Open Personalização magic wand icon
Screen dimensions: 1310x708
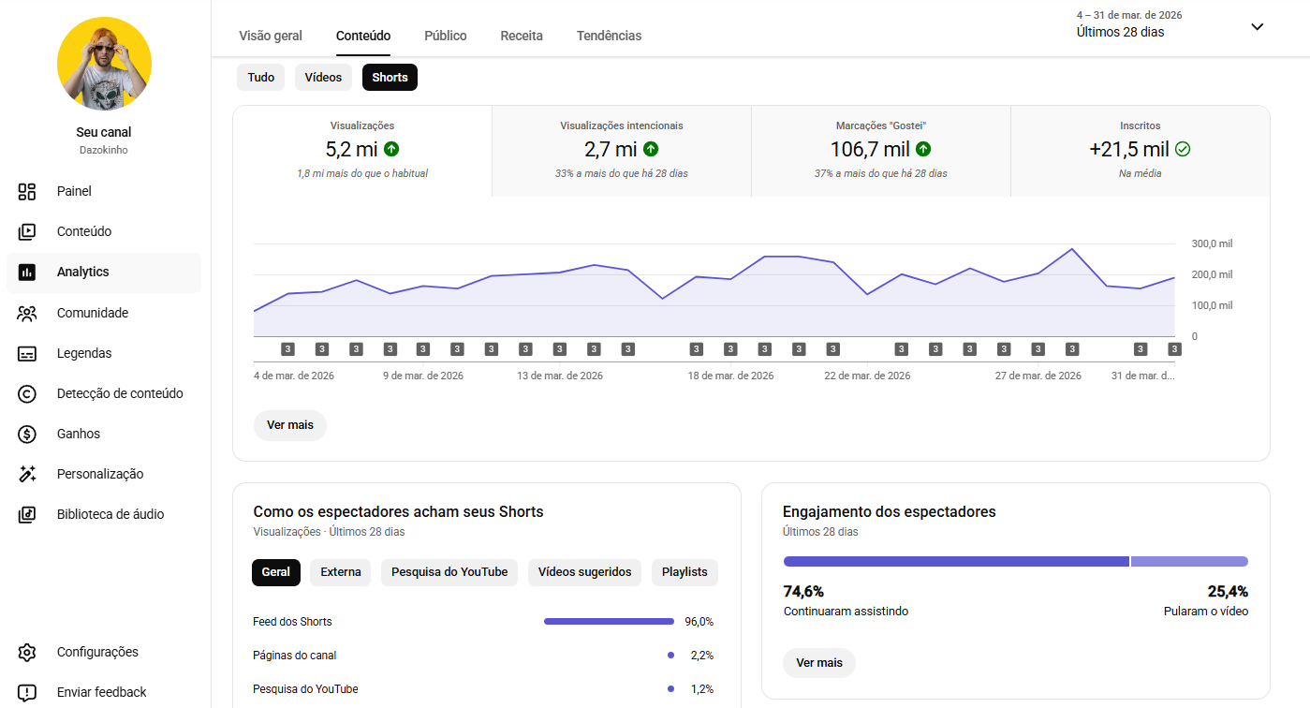(27, 474)
